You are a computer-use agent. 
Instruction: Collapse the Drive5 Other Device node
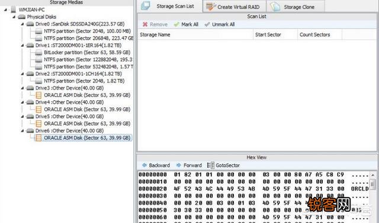[x=23, y=116]
